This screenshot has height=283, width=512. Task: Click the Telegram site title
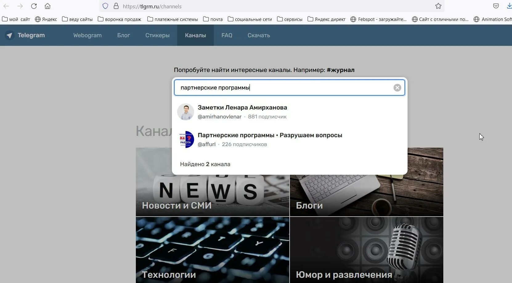click(31, 35)
